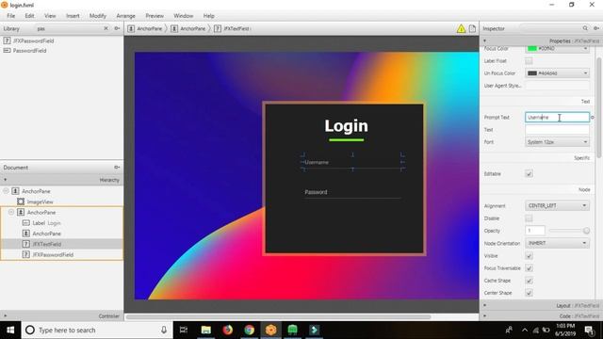
Task: Open the View menu
Action: coord(50,16)
